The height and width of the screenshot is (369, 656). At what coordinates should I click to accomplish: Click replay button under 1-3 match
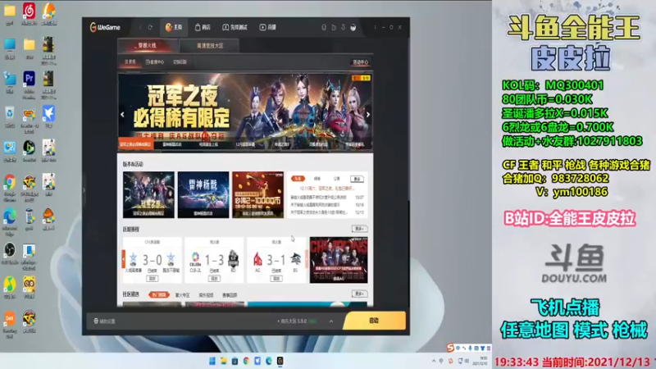tap(214, 278)
